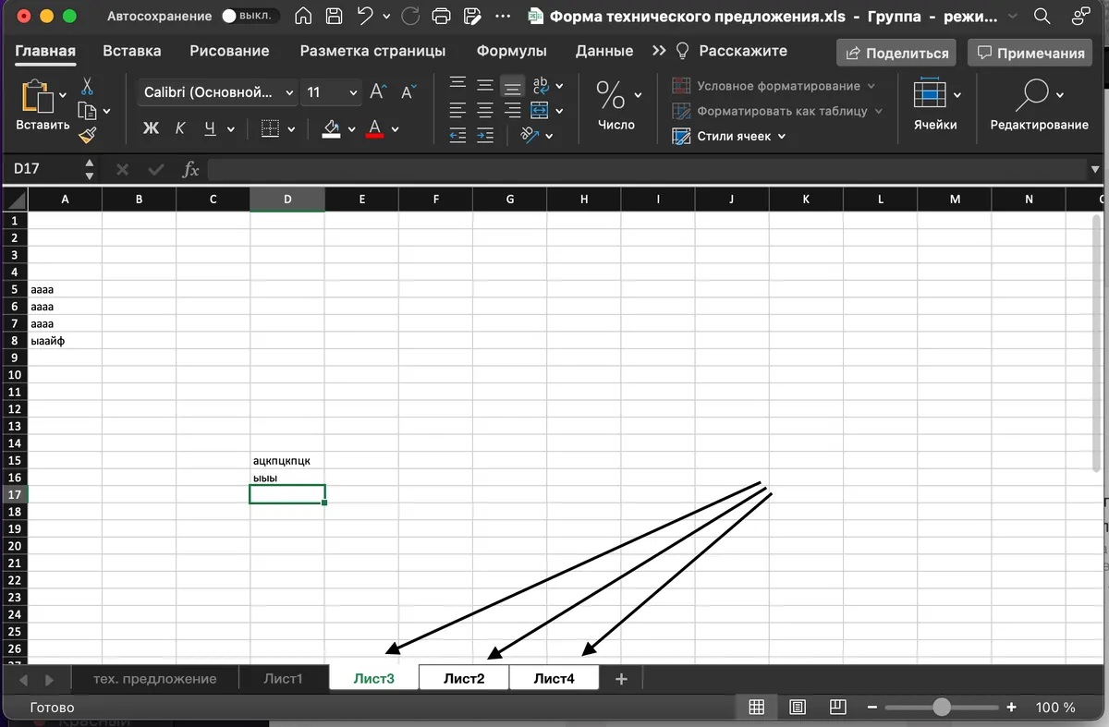Open the Home icon in title bar
The height and width of the screenshot is (727, 1109).
[x=303, y=16]
